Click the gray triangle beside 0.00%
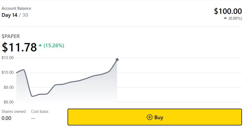Viewport: 243px width, 137px height. click(x=225, y=18)
